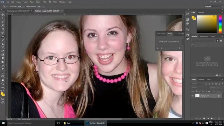Viewport: 224px width, 126px height.
Task: Select the Brush tool
Action: pos(2,40)
